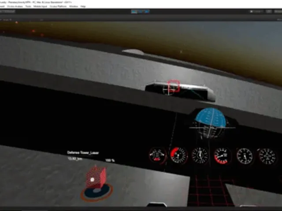Click the third cockpit gauge dial
The height and width of the screenshot is (211, 282).
click(200, 156)
